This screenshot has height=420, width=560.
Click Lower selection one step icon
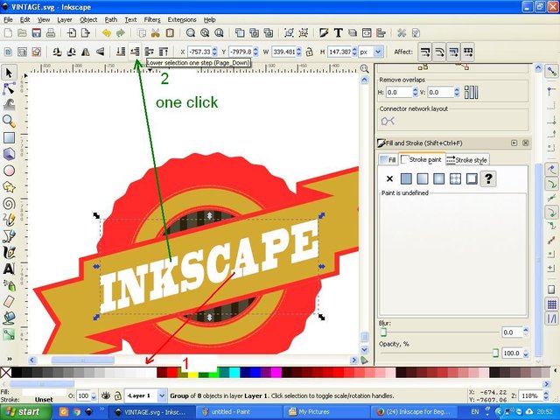(x=135, y=52)
